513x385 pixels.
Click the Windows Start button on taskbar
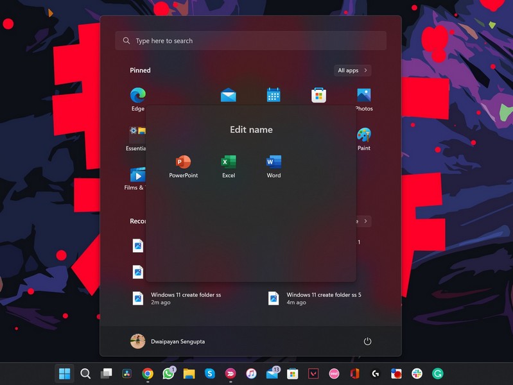(64, 373)
